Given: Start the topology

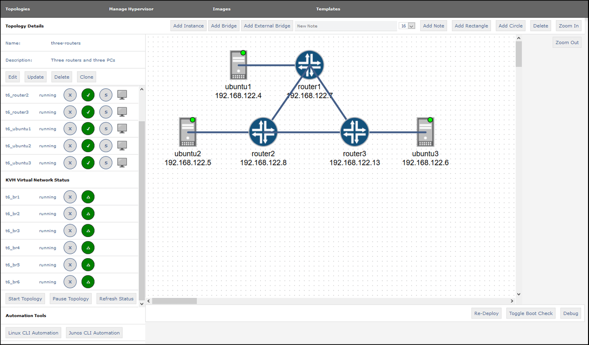Looking at the screenshot, I should pos(25,298).
